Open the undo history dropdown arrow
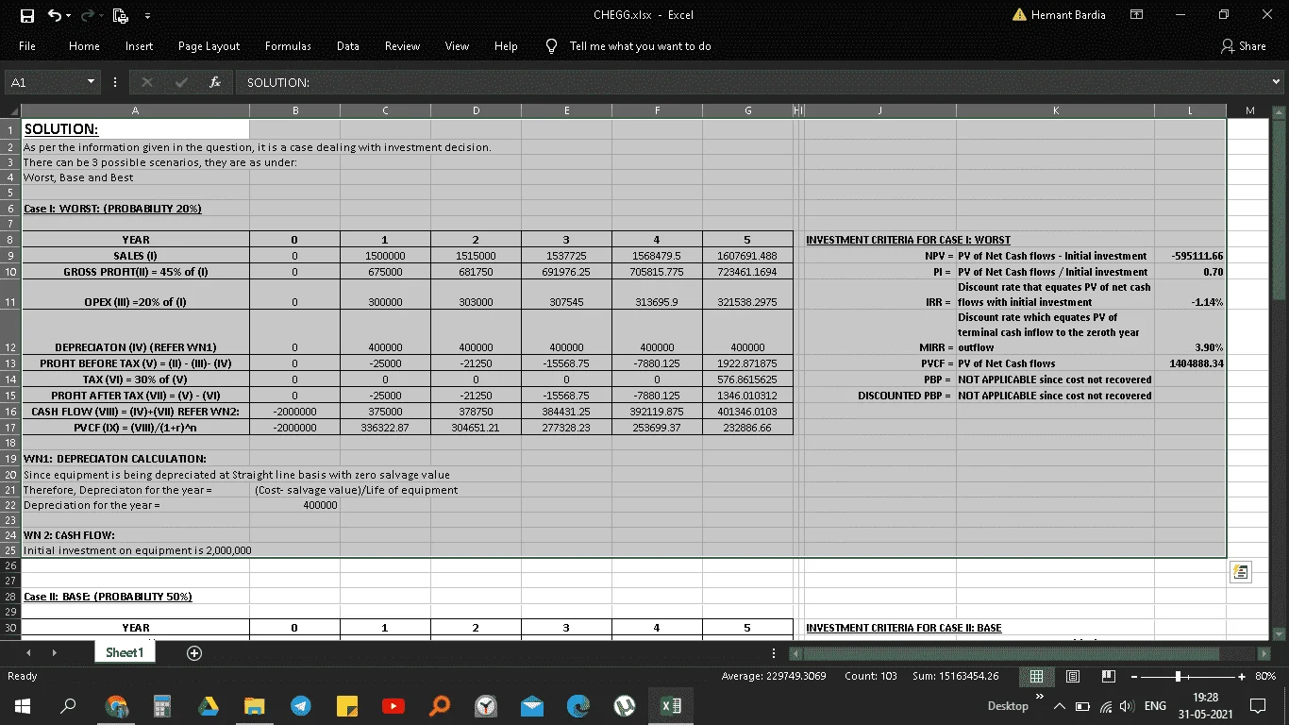This screenshot has height=725, width=1289. click(x=70, y=16)
